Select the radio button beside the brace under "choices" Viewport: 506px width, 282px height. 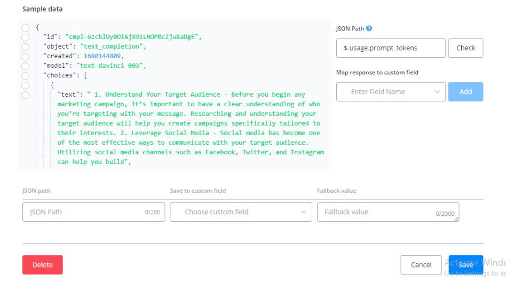[x=25, y=85]
